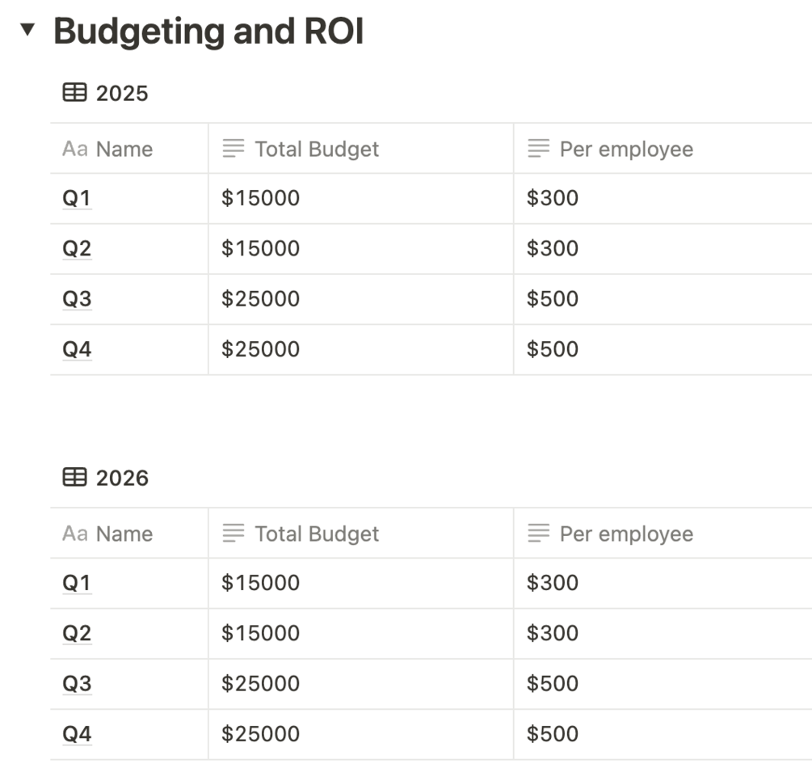Open the Total Budget column menu in 2025
This screenshot has height=768, width=812.
pos(317,149)
